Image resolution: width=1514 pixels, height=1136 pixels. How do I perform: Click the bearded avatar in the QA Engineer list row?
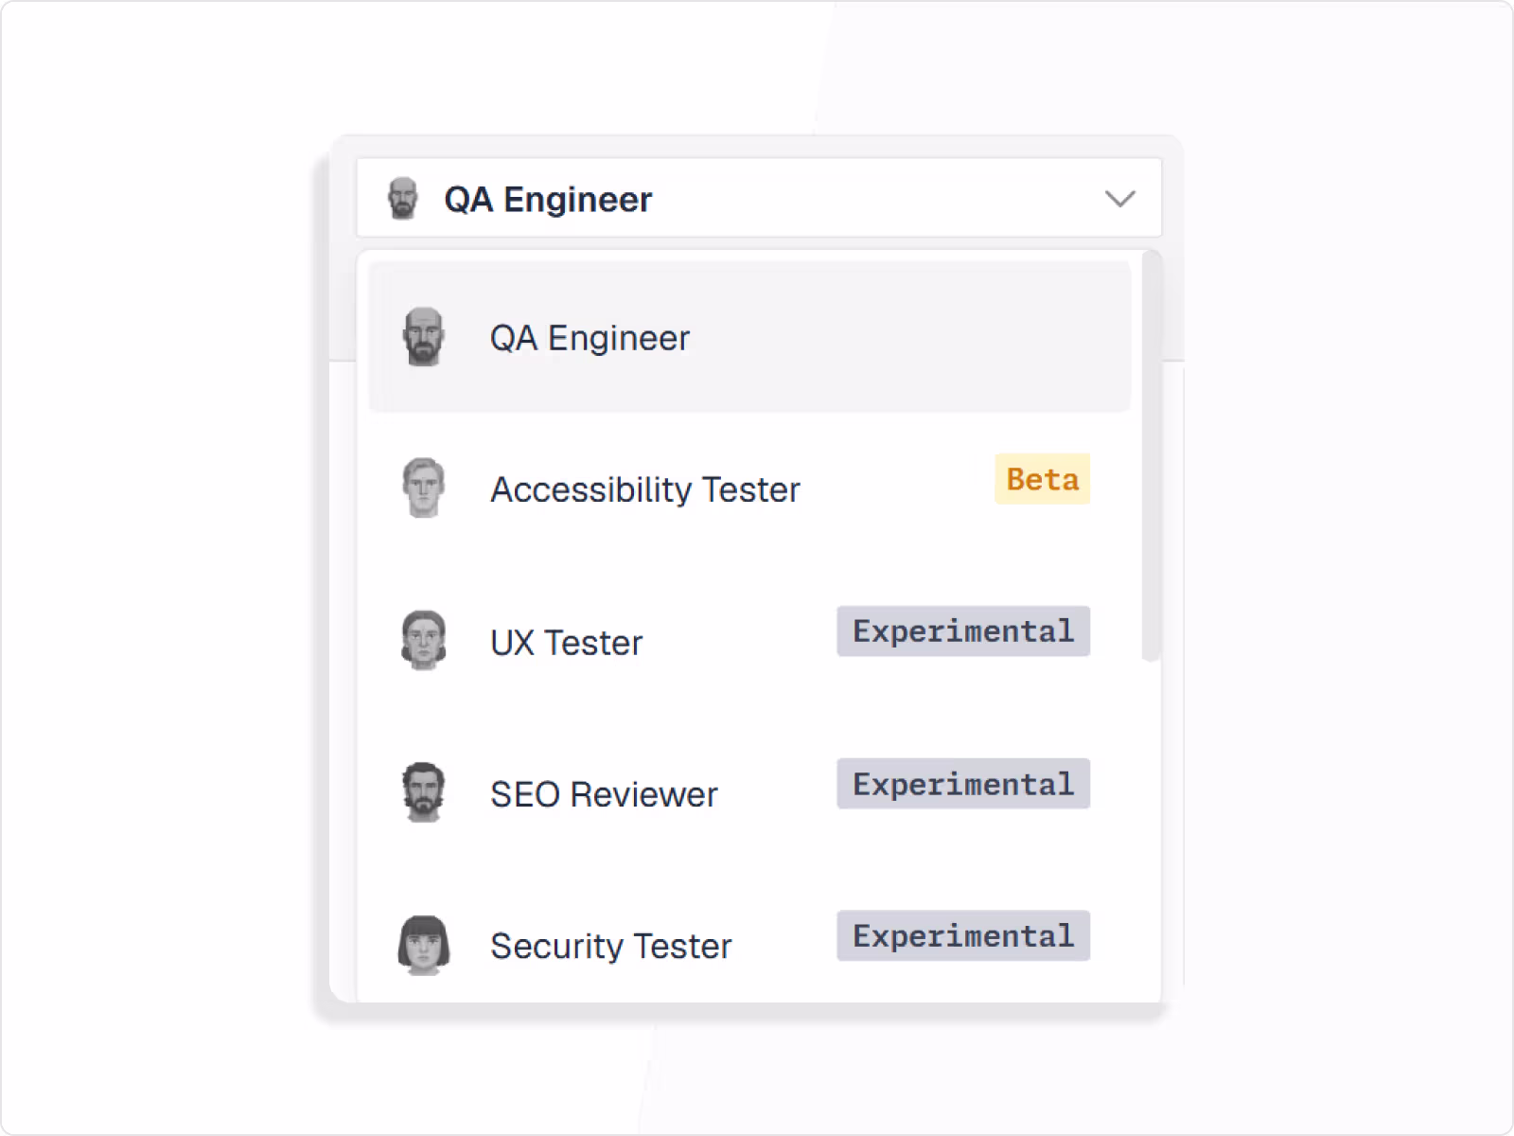click(423, 336)
